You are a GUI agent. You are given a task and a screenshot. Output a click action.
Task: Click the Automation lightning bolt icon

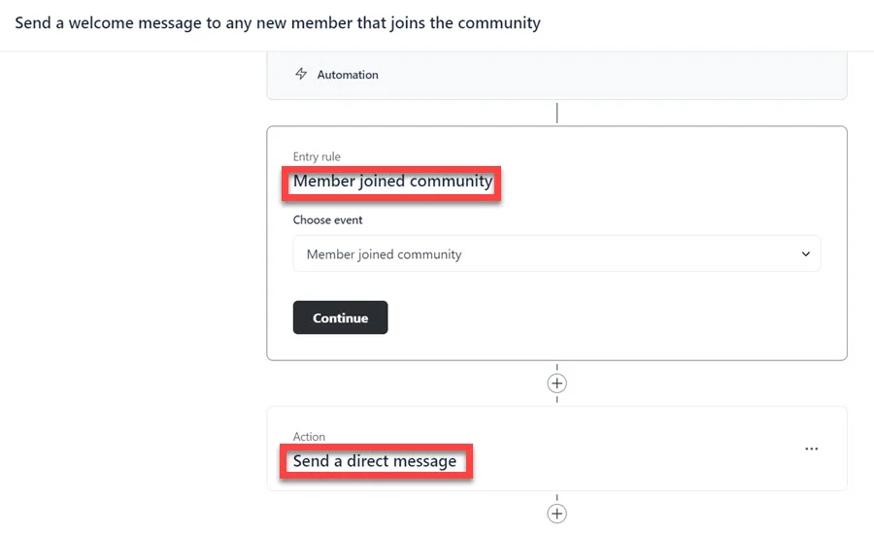point(301,75)
